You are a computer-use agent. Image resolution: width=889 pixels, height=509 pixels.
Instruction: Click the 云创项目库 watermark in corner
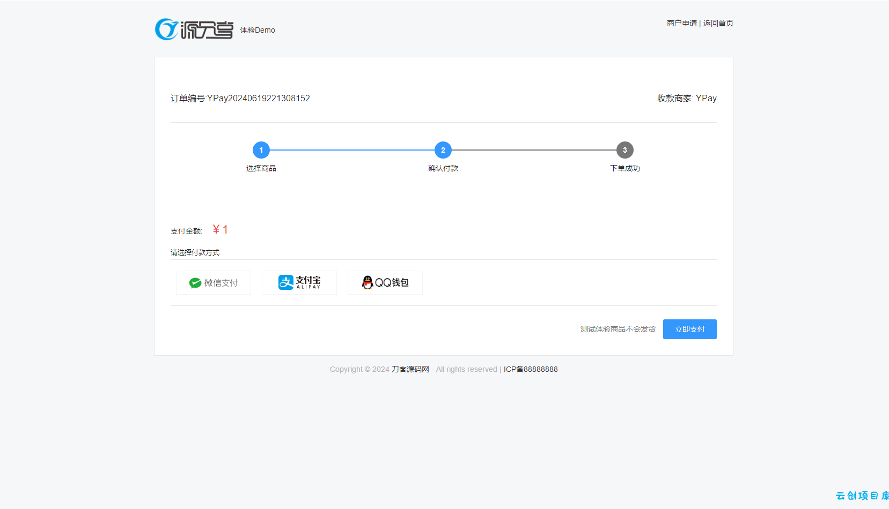pos(862,496)
